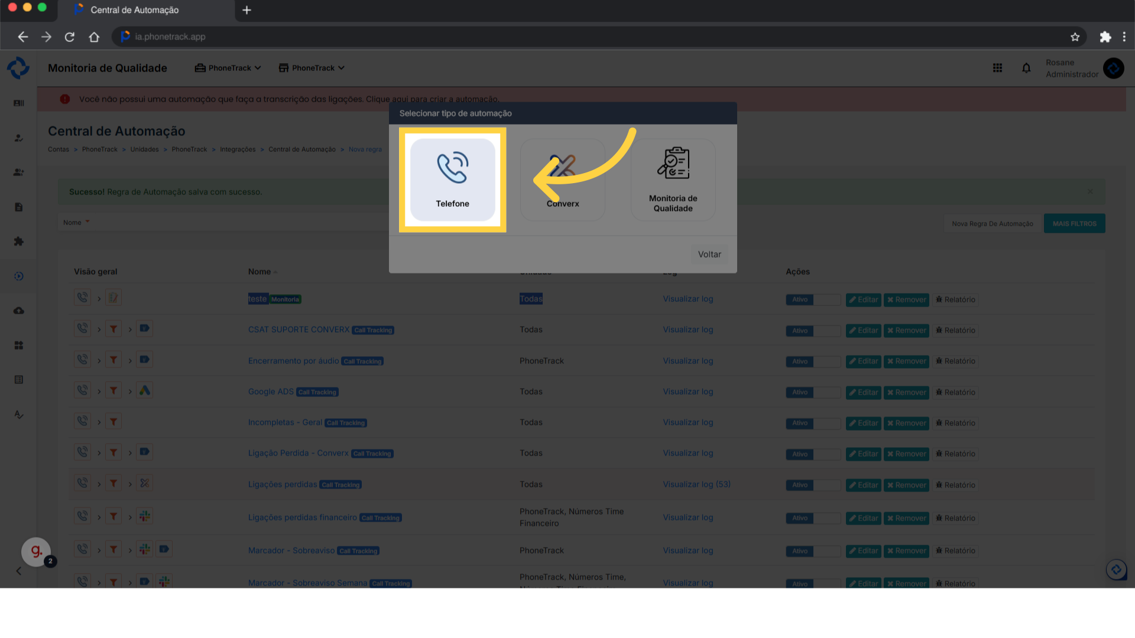1135x638 pixels.
Task: Open the Marcador - Sobreaviso Semana rule link
Action: (307, 583)
